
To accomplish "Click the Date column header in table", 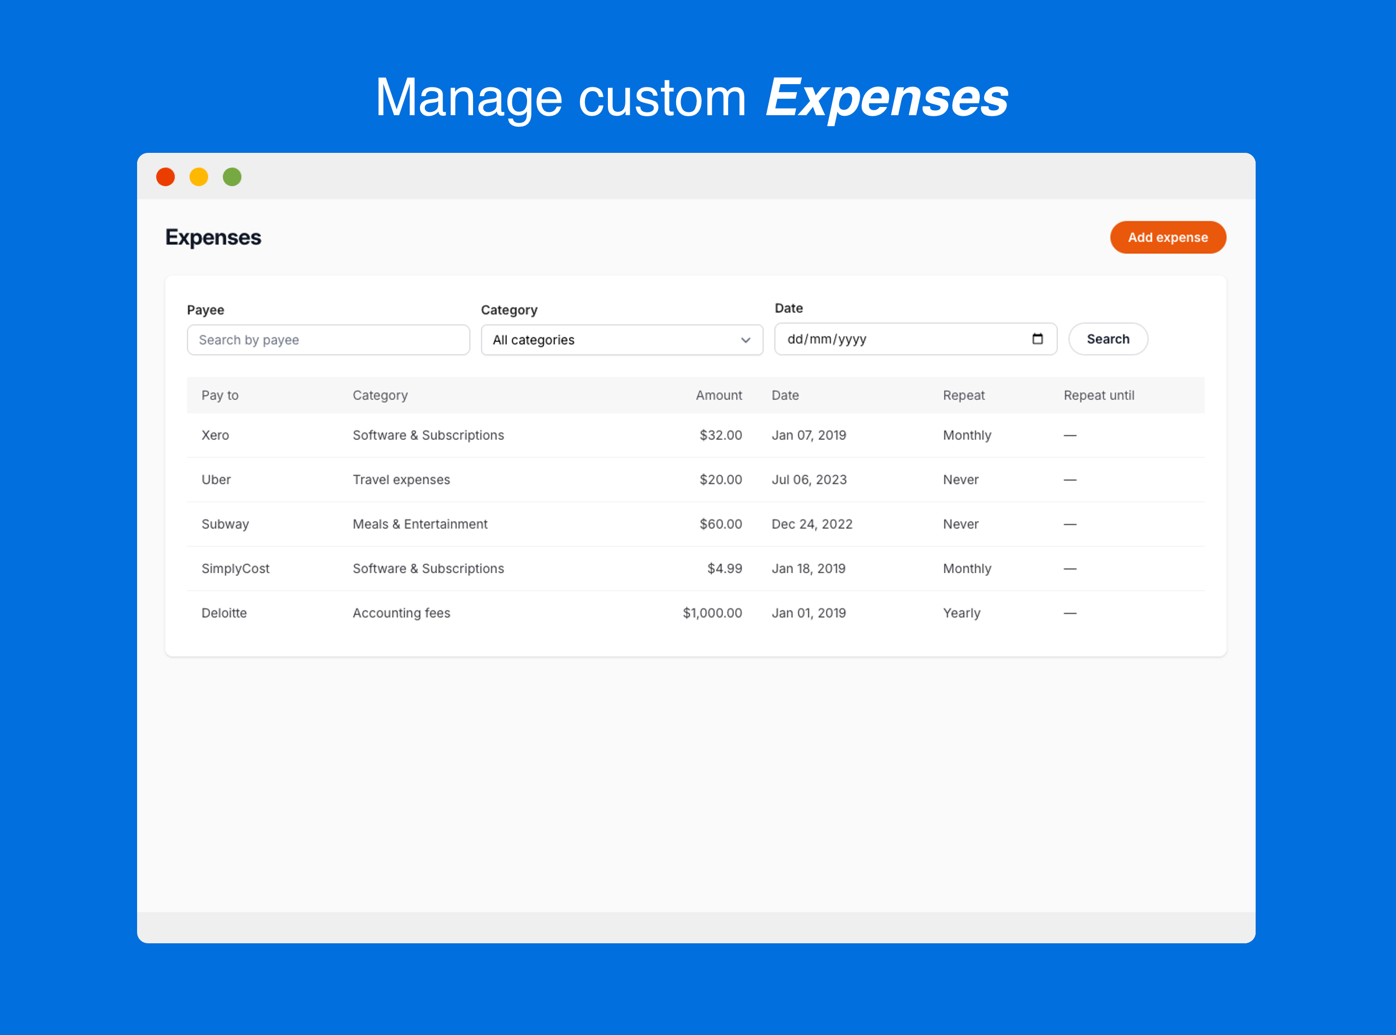I will pos(785,395).
